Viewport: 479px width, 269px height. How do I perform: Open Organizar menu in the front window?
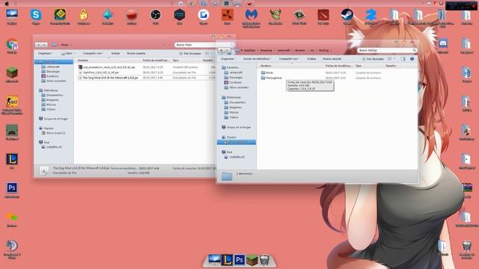(x=228, y=58)
